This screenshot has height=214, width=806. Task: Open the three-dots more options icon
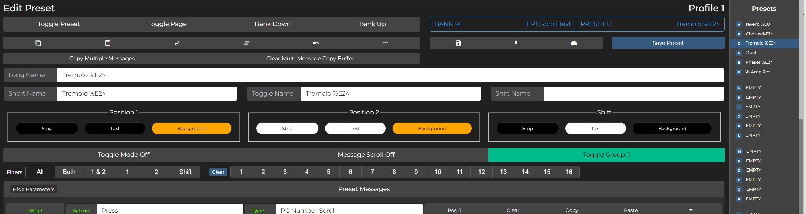(385, 43)
